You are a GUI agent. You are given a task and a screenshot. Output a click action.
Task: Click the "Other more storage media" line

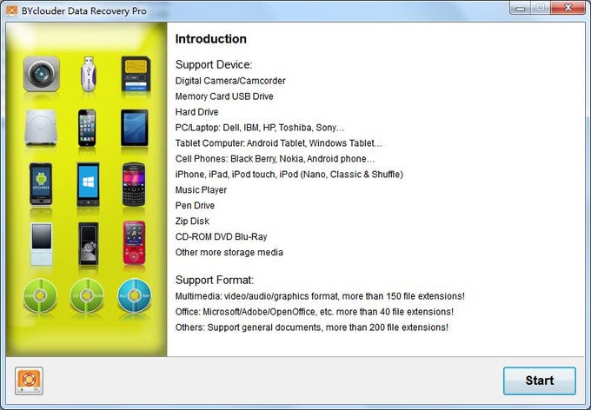[229, 252]
